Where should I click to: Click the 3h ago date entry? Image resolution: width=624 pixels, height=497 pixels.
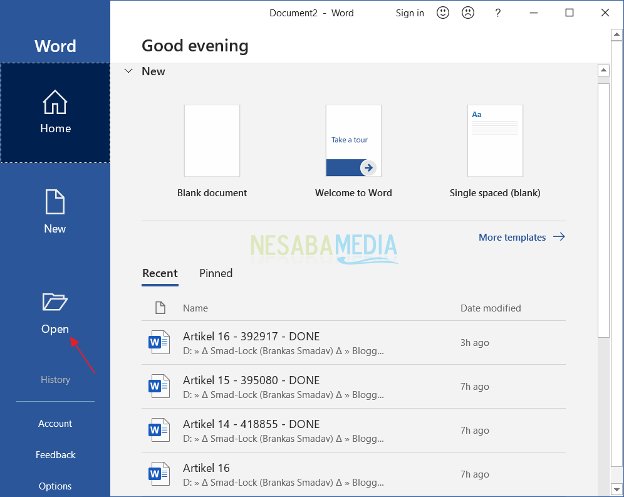coord(475,343)
